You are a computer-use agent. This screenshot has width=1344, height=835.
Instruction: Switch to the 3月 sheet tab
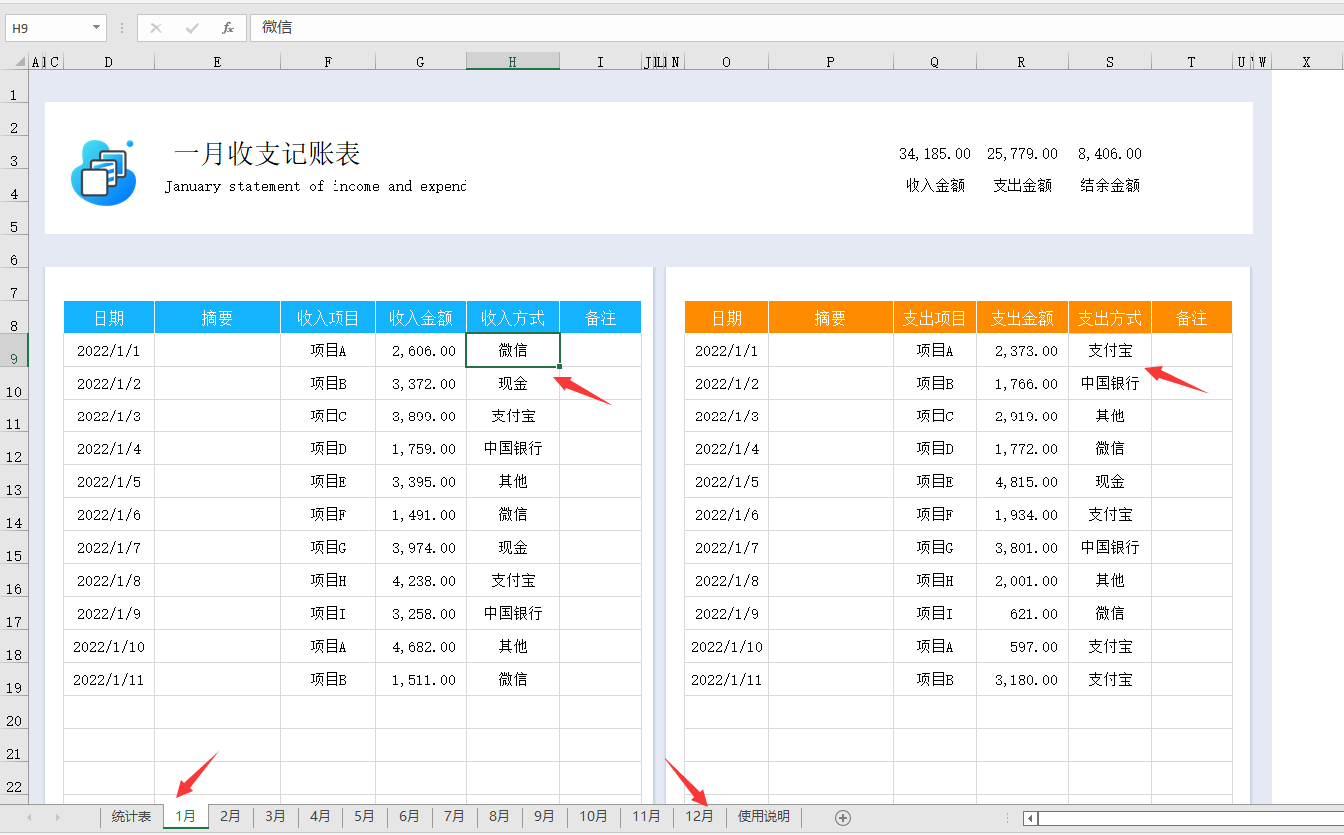pyautogui.click(x=275, y=817)
